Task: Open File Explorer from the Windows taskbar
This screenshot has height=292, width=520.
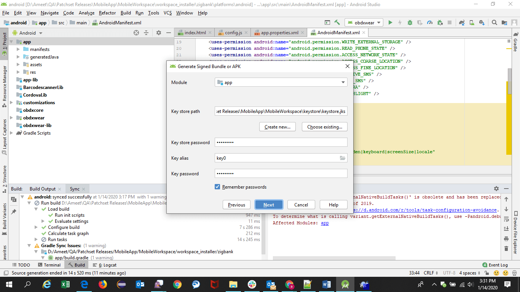Action: [233, 284]
